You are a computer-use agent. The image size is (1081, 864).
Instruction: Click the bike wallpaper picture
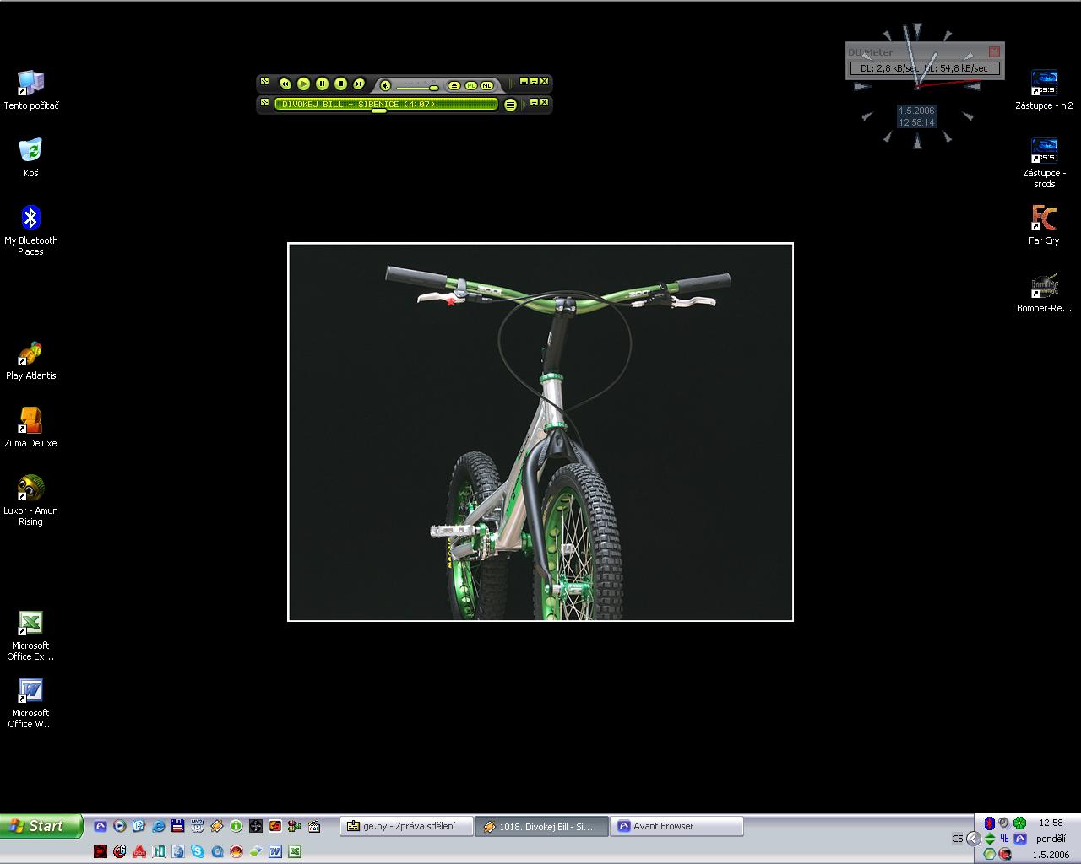(x=540, y=432)
